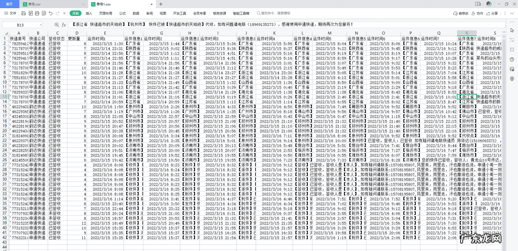Click the command search field
The image size is (518, 251).
point(273,13)
